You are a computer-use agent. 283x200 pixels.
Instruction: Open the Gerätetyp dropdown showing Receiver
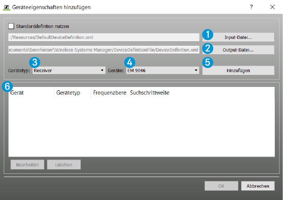(x=69, y=70)
